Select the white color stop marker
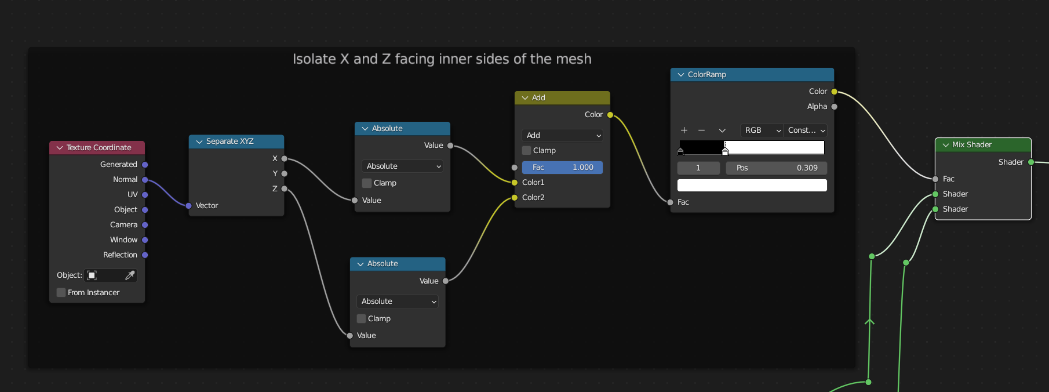Viewport: 1049px width, 392px height. click(x=725, y=151)
